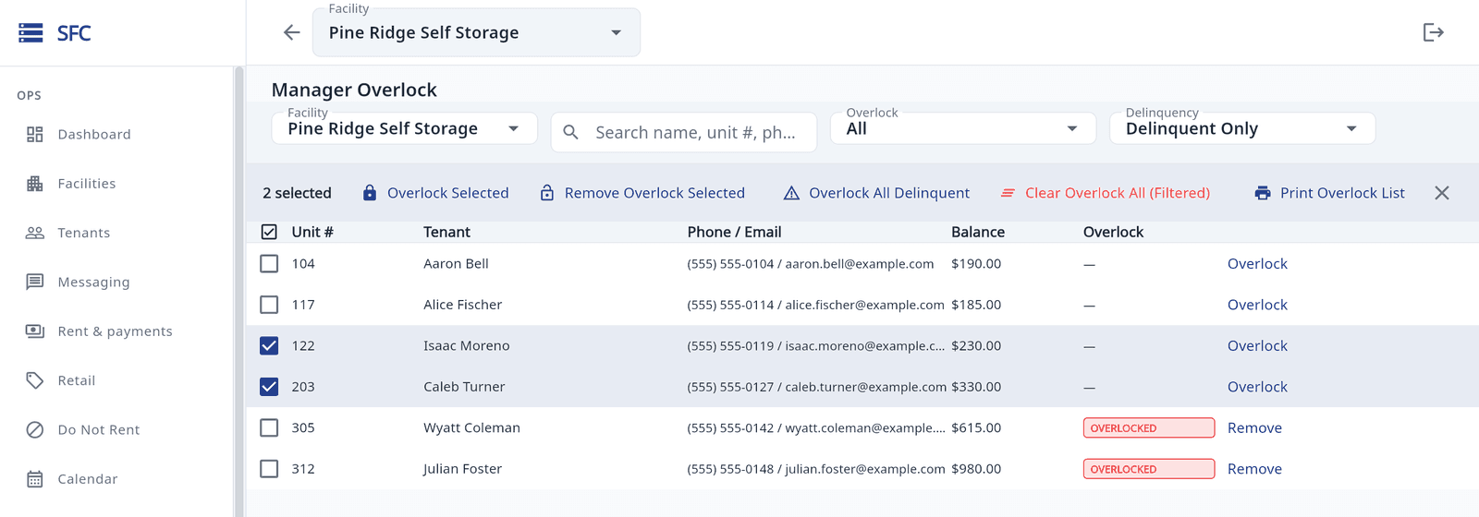Click Remove link for Wyatt Coleman

(x=1254, y=428)
